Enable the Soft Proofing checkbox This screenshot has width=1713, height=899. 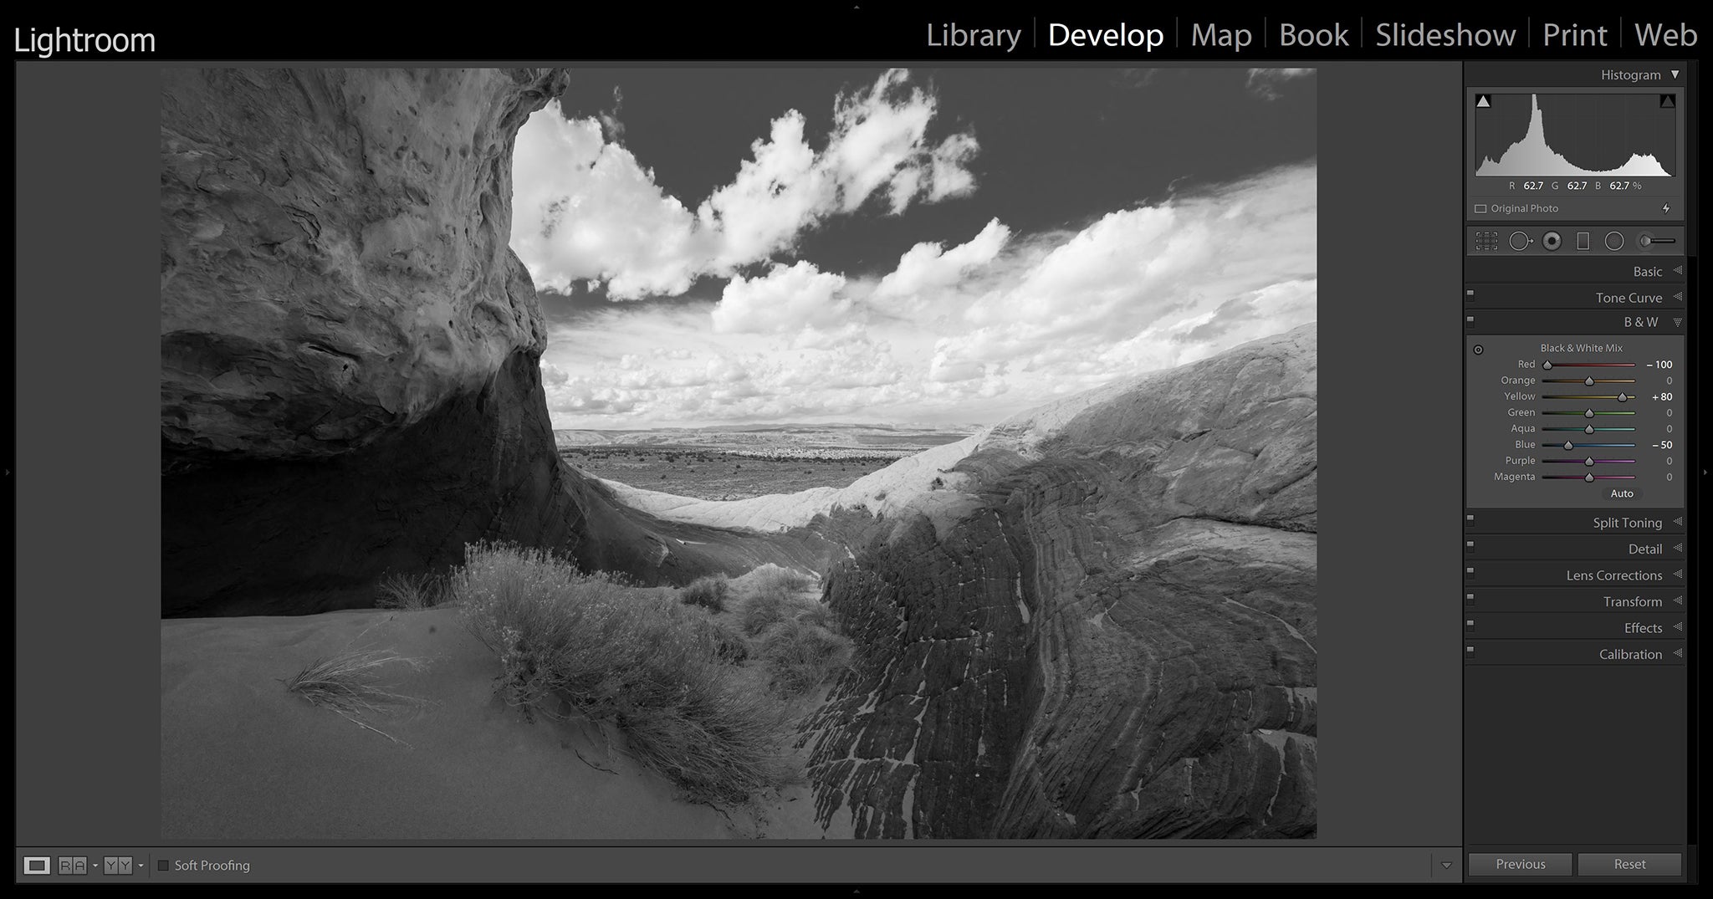click(164, 866)
